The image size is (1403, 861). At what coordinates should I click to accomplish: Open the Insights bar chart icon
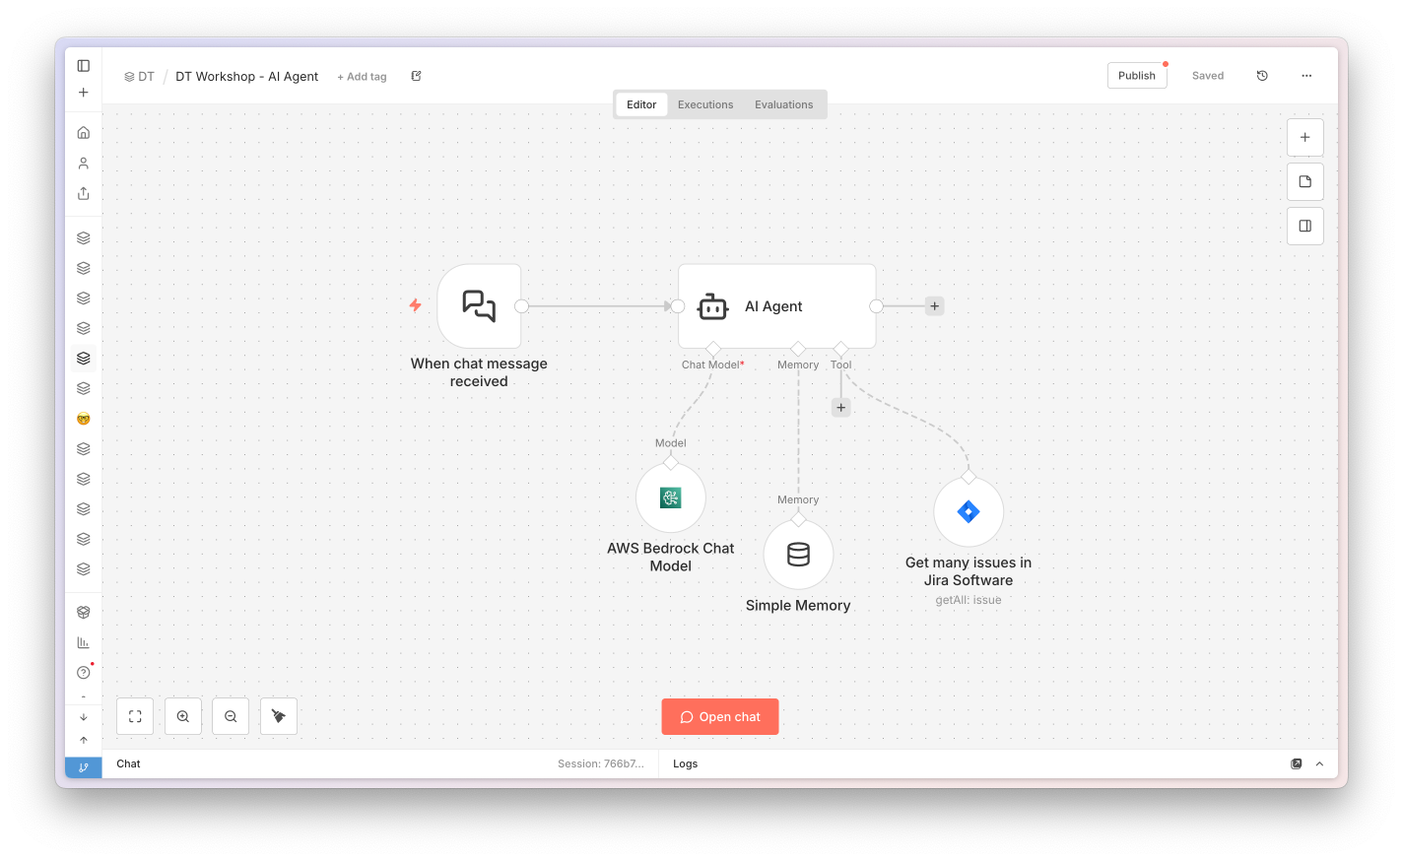click(84, 642)
